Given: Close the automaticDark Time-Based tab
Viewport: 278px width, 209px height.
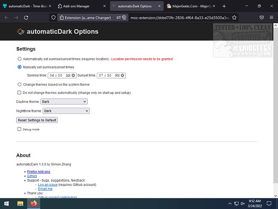Looking at the screenshot, I should pos(50,6).
